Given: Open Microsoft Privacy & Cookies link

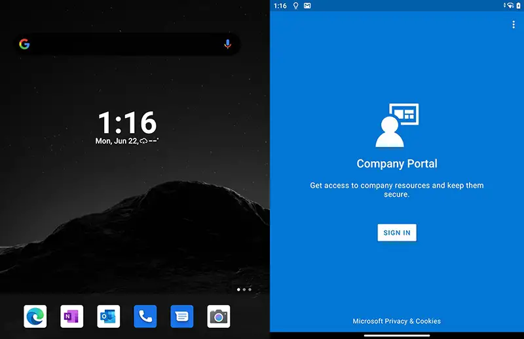Looking at the screenshot, I should (397, 321).
